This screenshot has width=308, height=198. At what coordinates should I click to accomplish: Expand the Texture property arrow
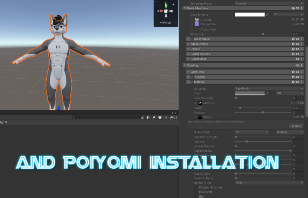click(x=192, y=20)
